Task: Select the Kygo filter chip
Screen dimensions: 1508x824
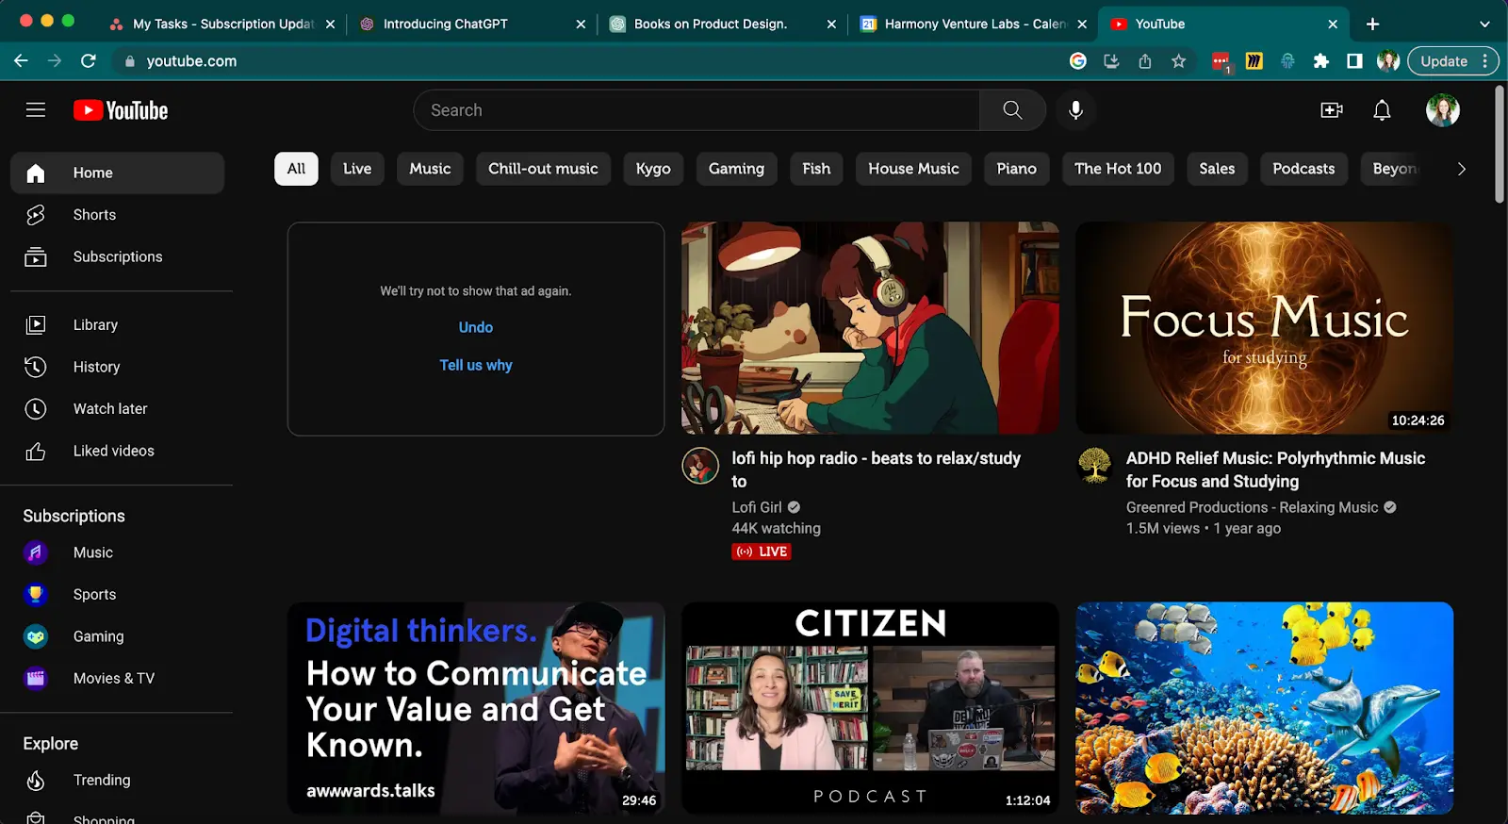Action: pyautogui.click(x=653, y=169)
